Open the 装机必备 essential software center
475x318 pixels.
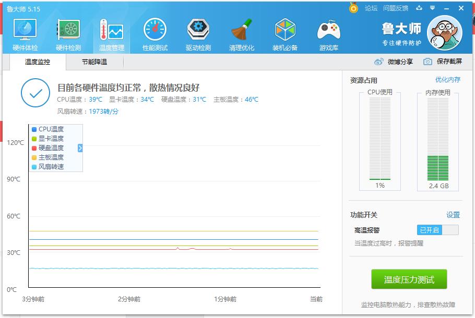click(x=284, y=33)
